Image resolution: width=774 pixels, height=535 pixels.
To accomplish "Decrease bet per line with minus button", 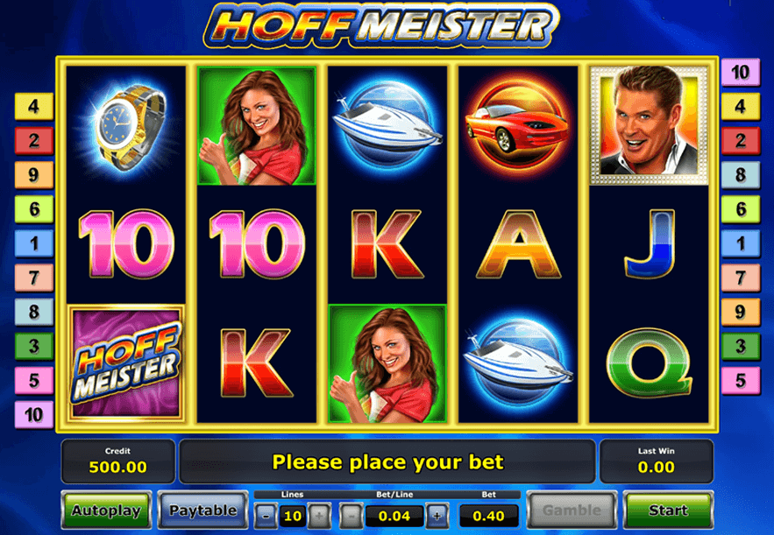I will pyautogui.click(x=351, y=516).
